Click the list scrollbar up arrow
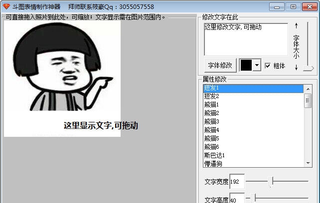The width and height of the screenshot is (320, 203). coord(308,89)
